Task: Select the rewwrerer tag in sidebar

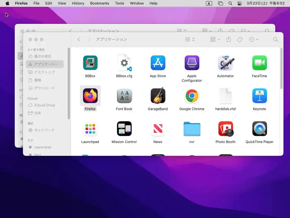Action: pyautogui.click(x=45, y=147)
